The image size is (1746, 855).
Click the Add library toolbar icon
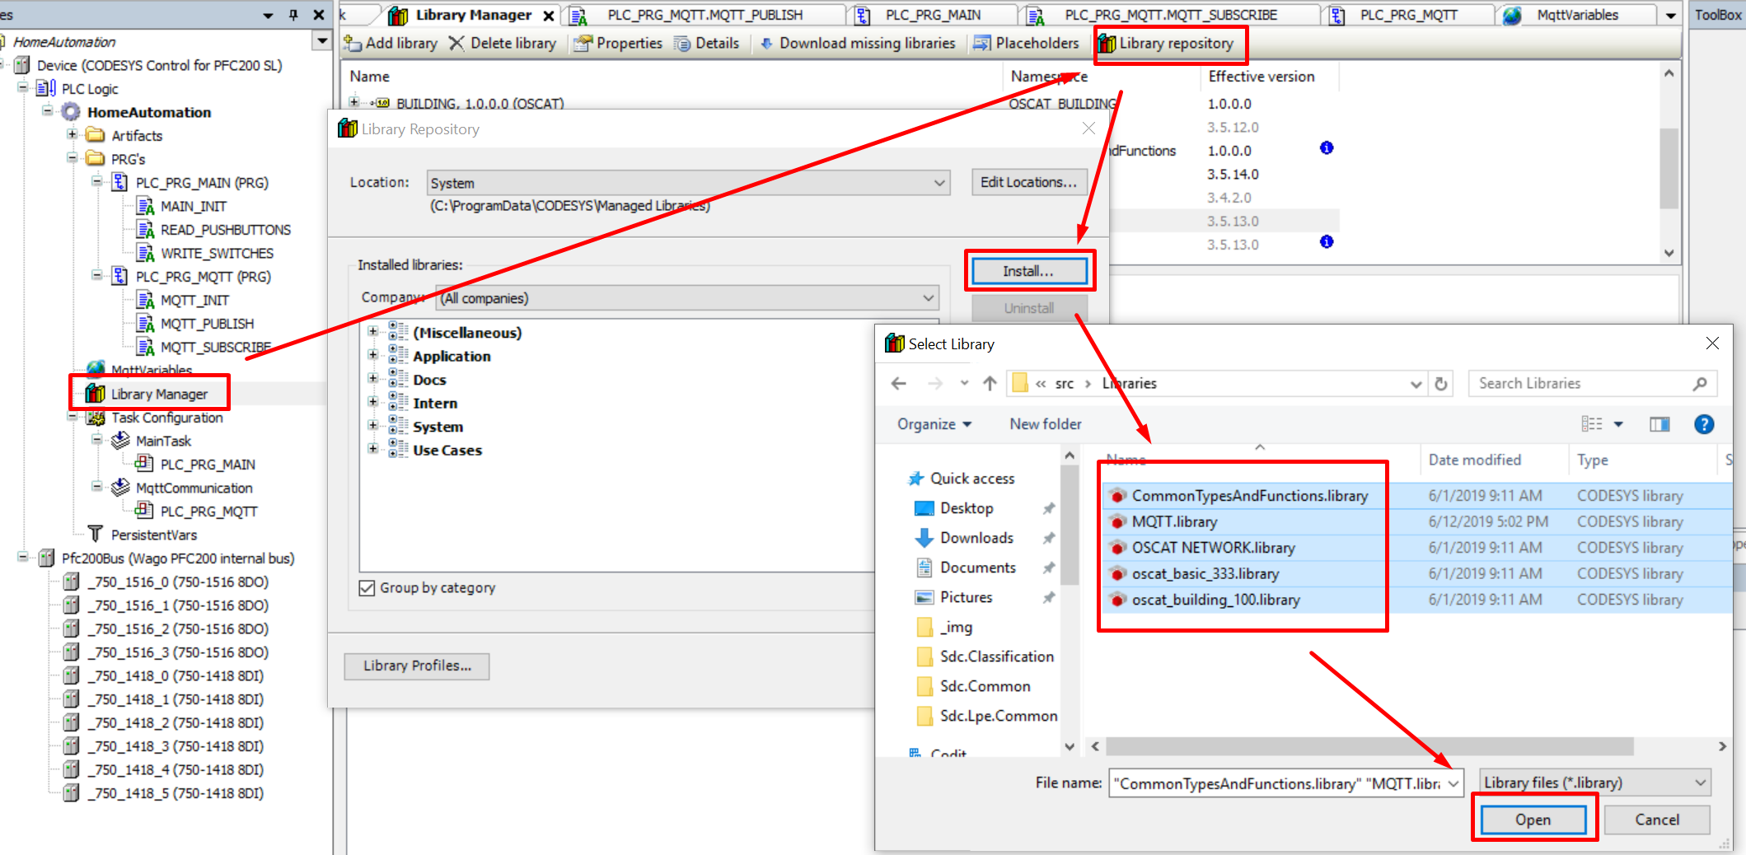[x=353, y=43]
